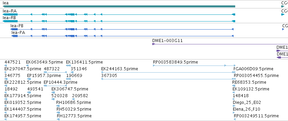The width and height of the screenshot is (288, 121).
Task: Click the EK136411.5prime label
Action: point(84,62)
